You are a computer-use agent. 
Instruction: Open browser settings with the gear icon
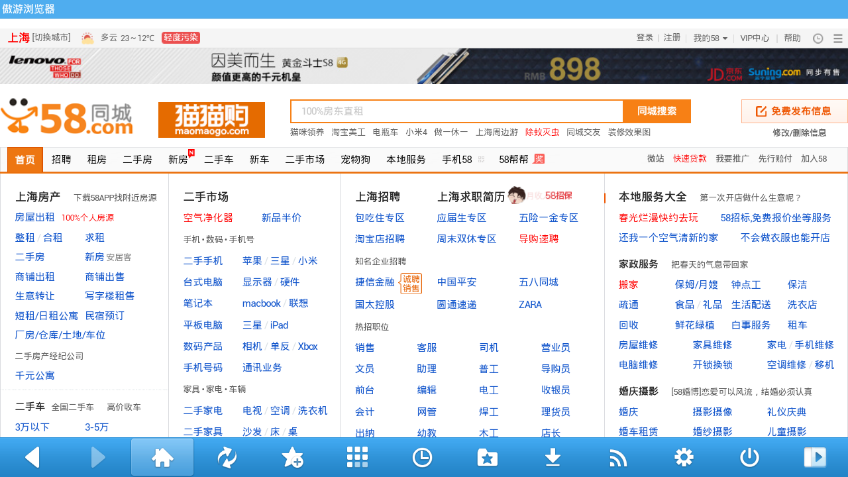pos(683,457)
